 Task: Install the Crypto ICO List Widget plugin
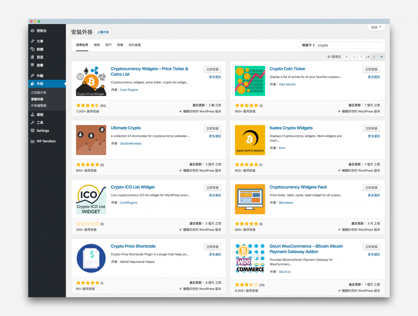(212, 188)
